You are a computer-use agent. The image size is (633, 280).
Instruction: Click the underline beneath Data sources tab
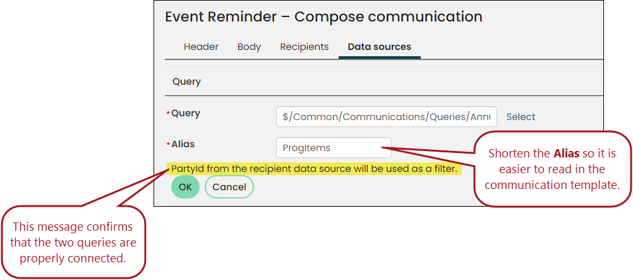point(380,58)
